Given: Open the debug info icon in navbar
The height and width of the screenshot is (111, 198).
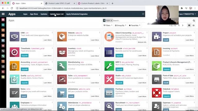Looking at the screenshot, I should (143, 14).
